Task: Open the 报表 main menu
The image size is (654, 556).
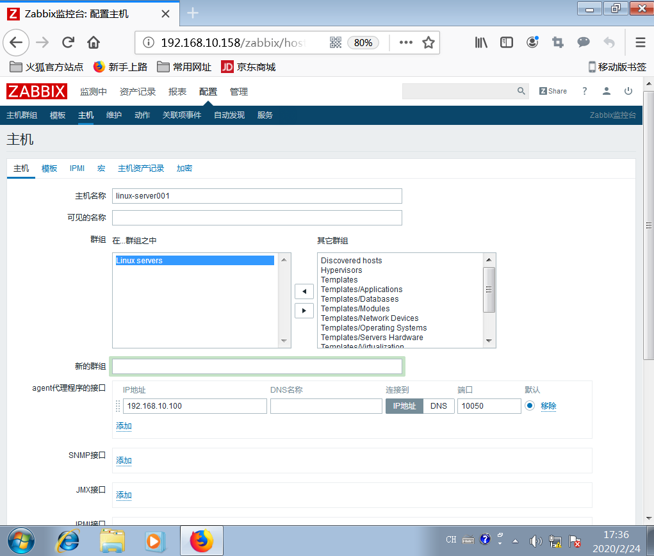Action: 177,92
